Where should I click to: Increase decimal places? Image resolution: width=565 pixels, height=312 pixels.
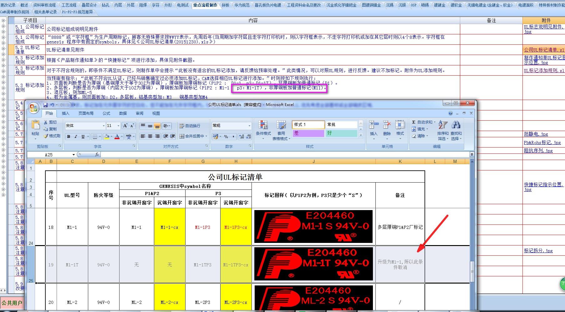click(x=242, y=136)
